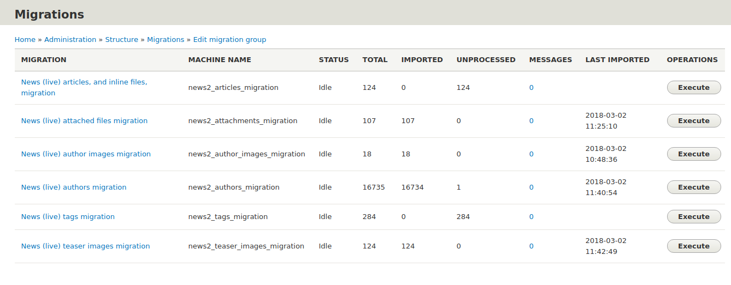This screenshot has width=731, height=285.
Task: Select machine name news2_articles_migration text
Action: click(233, 88)
